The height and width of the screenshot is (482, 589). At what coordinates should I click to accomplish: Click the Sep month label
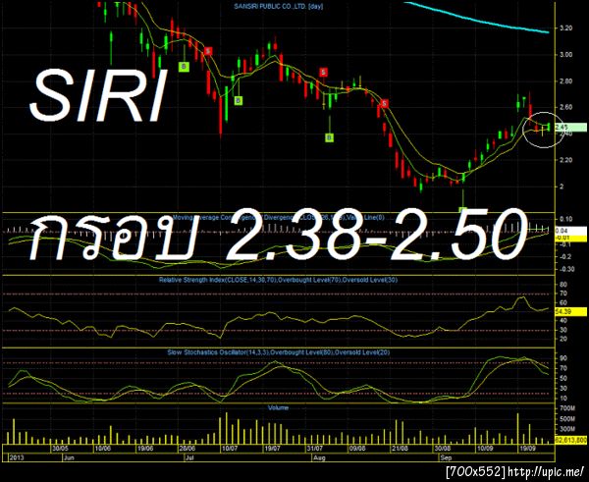click(x=447, y=458)
